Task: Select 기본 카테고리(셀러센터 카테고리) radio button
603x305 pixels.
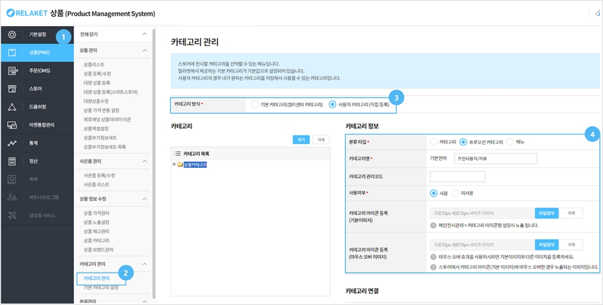Action: click(x=254, y=105)
